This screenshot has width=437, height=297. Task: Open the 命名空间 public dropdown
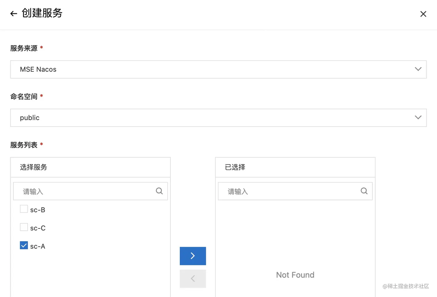pos(202,118)
